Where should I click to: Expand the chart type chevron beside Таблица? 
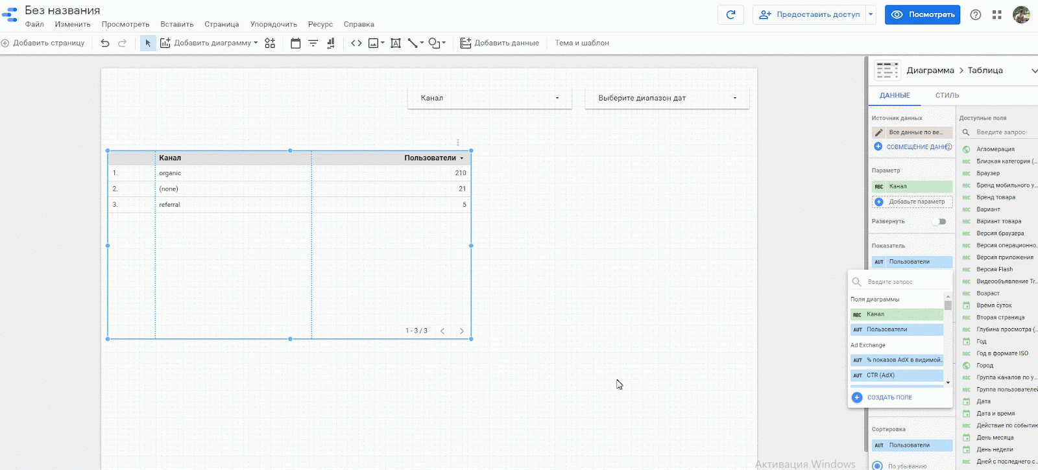[x=1033, y=71]
